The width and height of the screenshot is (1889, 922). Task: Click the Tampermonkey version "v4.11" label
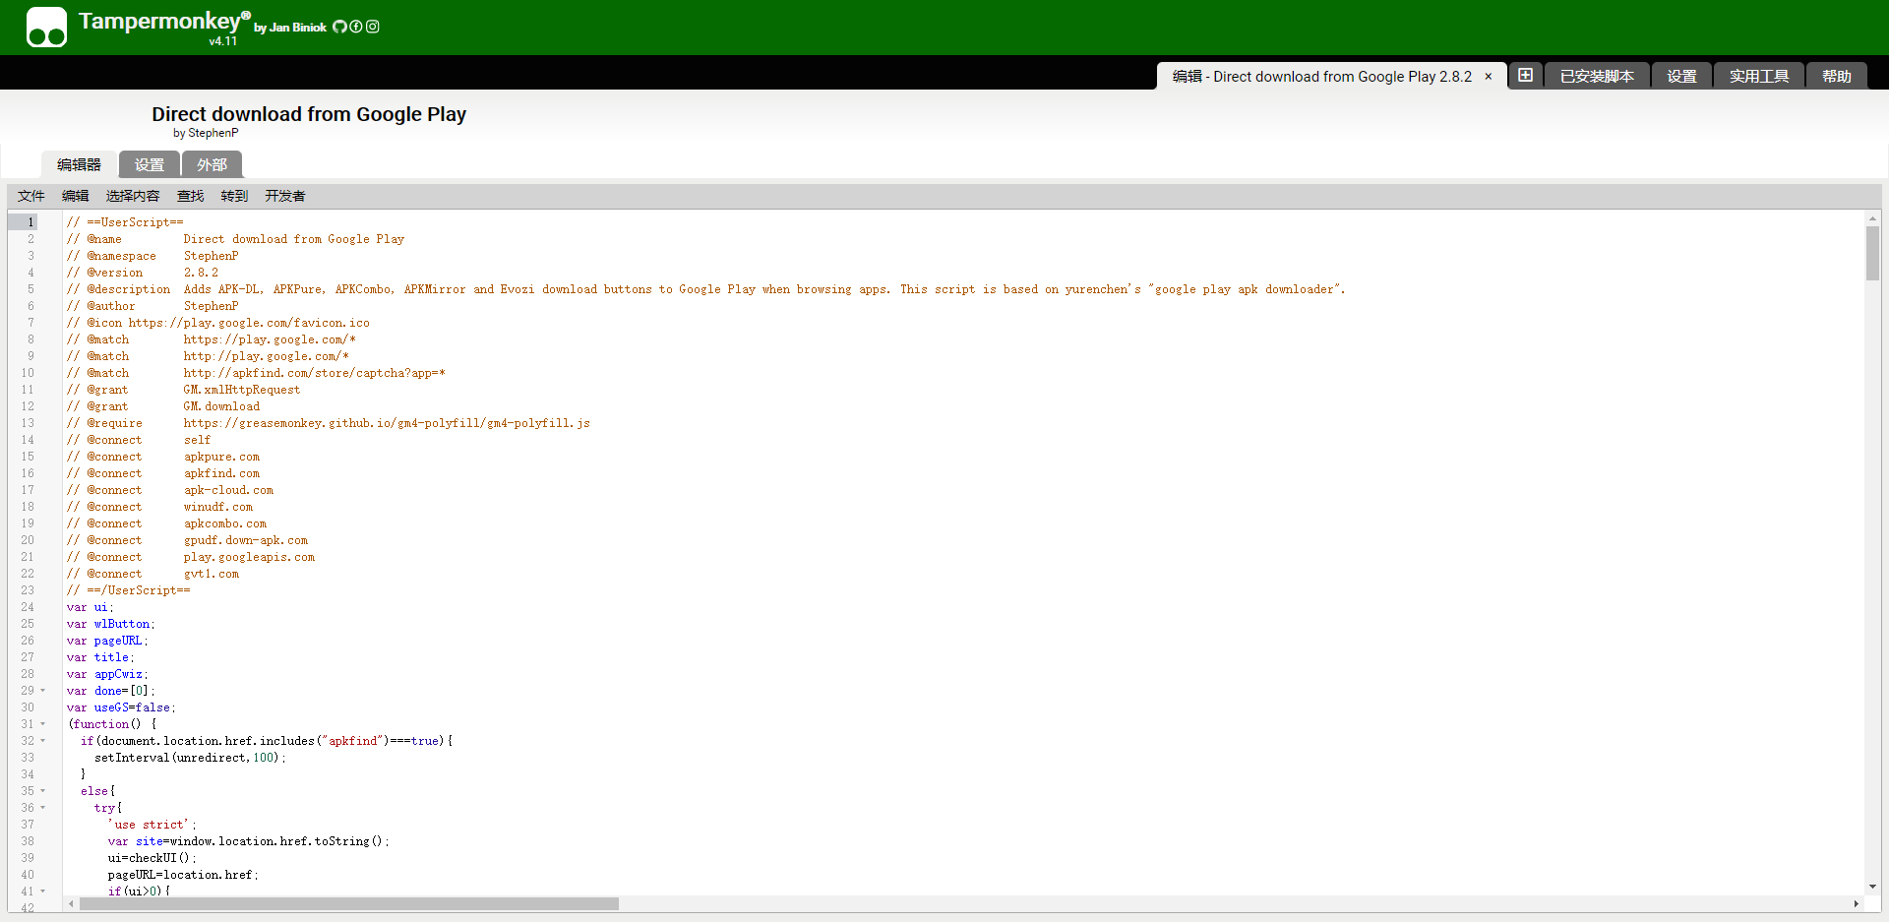223,41
